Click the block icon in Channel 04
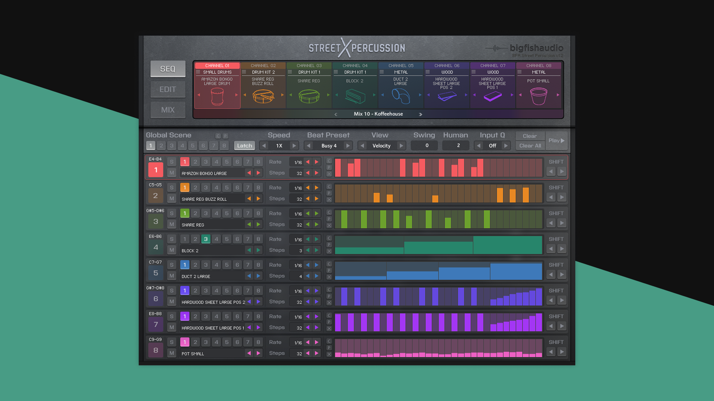Image resolution: width=714 pixels, height=401 pixels. tap(355, 97)
